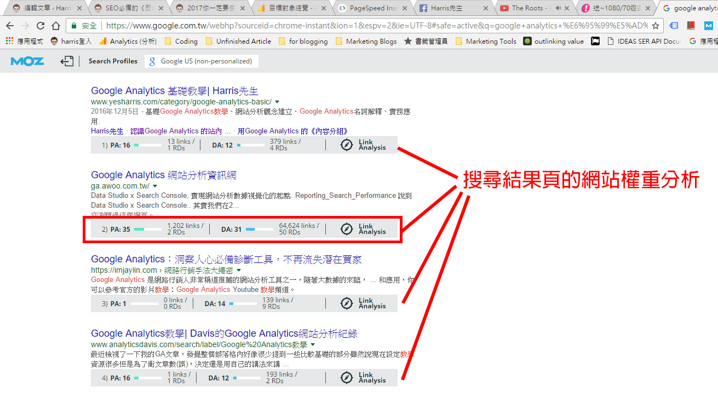Viewport: 718px width, 393px height.
Task: Follow sitelink 用Google Analytics 的《內容分組》
Action: coord(292,131)
